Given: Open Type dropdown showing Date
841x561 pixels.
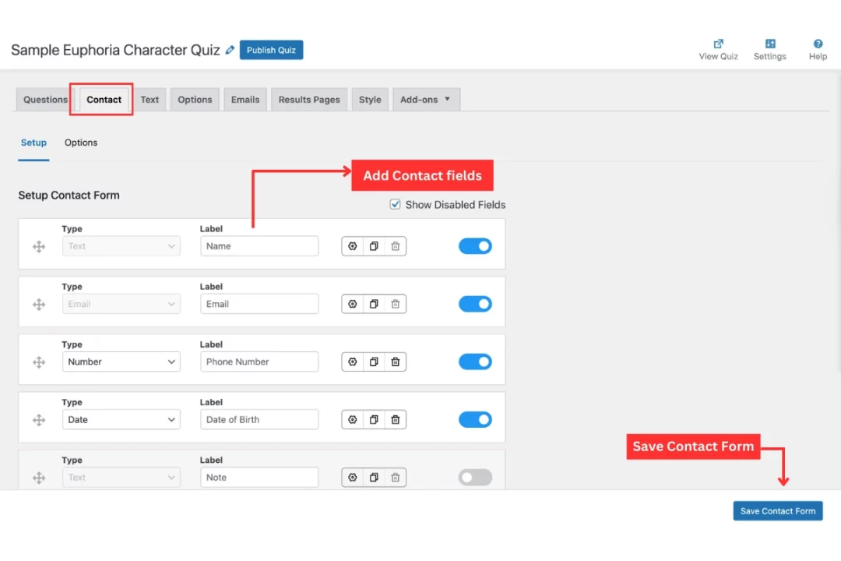Looking at the screenshot, I should 121,420.
